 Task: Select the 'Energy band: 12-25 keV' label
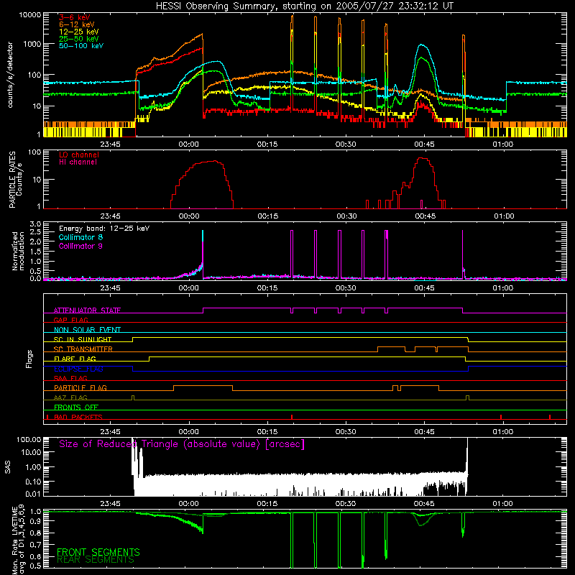[104, 229]
